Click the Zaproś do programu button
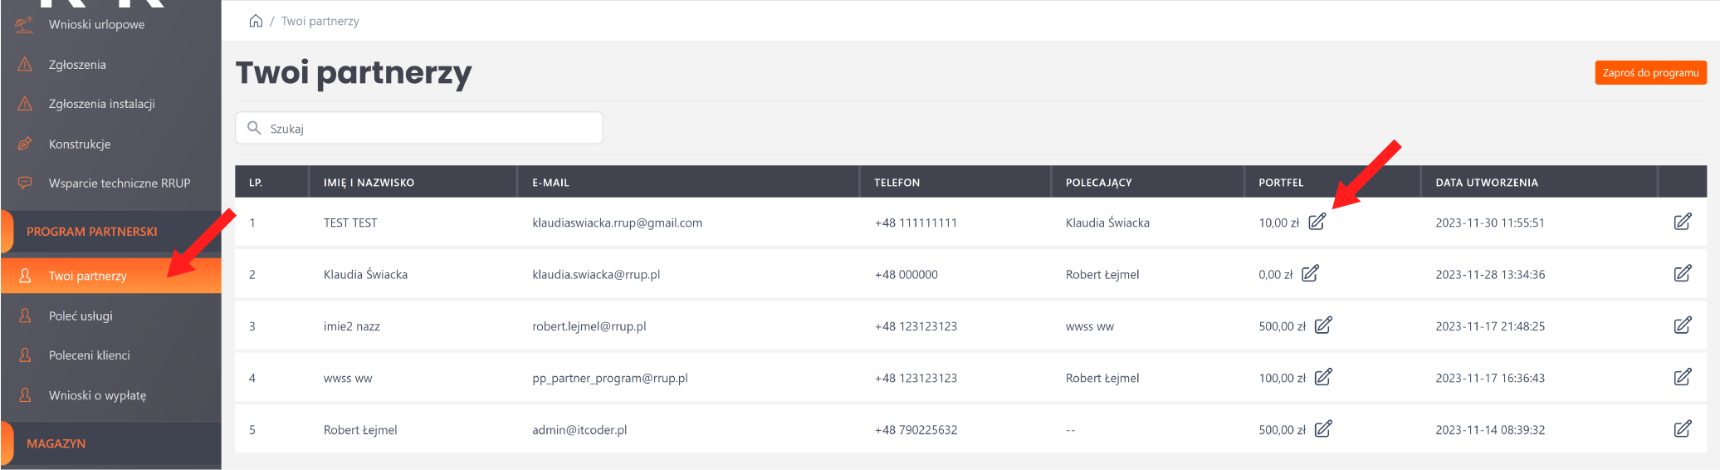Viewport: 1720px width, 470px height. pyautogui.click(x=1649, y=73)
